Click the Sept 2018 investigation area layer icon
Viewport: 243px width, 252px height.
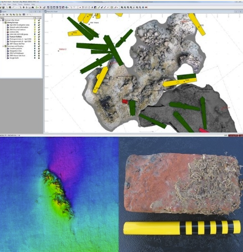coord(8,25)
